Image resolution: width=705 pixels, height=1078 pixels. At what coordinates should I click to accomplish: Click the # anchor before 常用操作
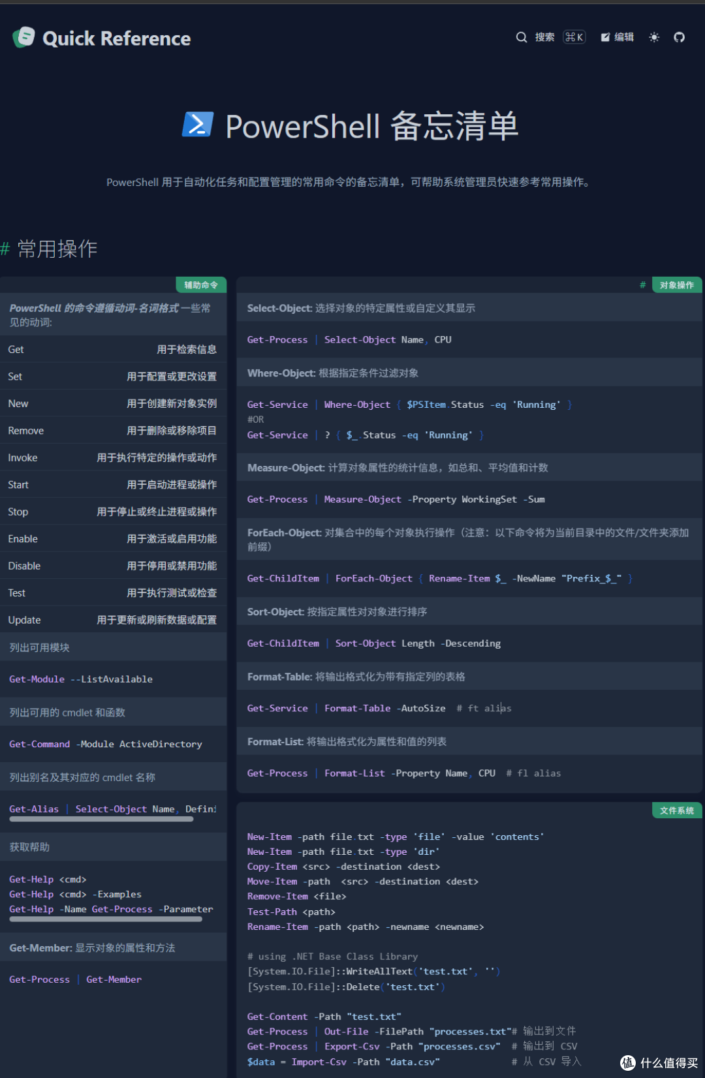5,249
